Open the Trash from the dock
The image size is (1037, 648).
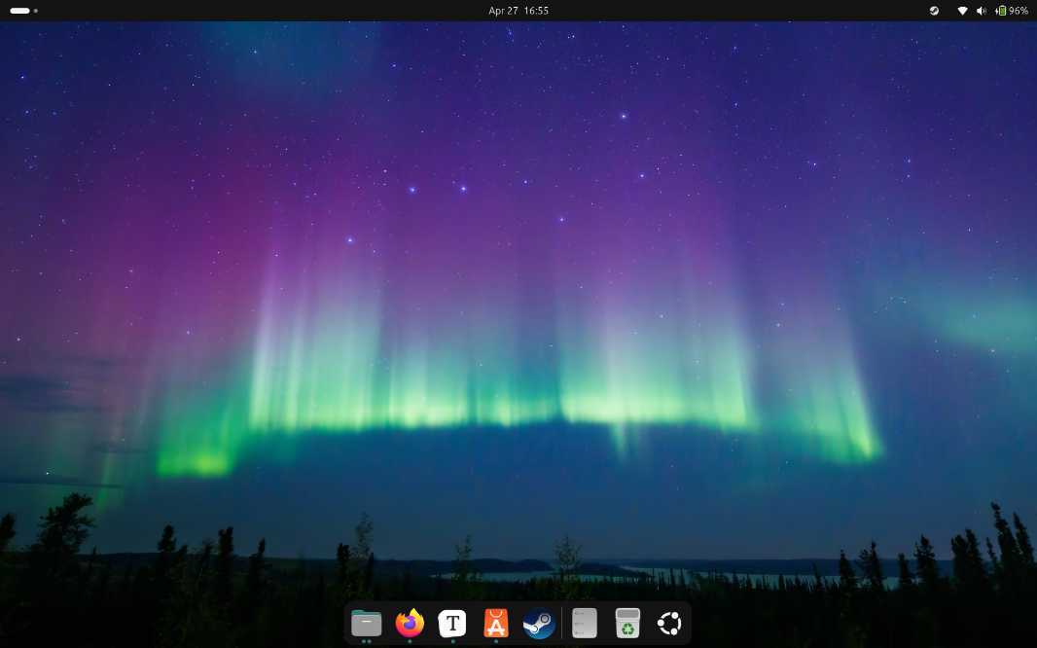[627, 623]
